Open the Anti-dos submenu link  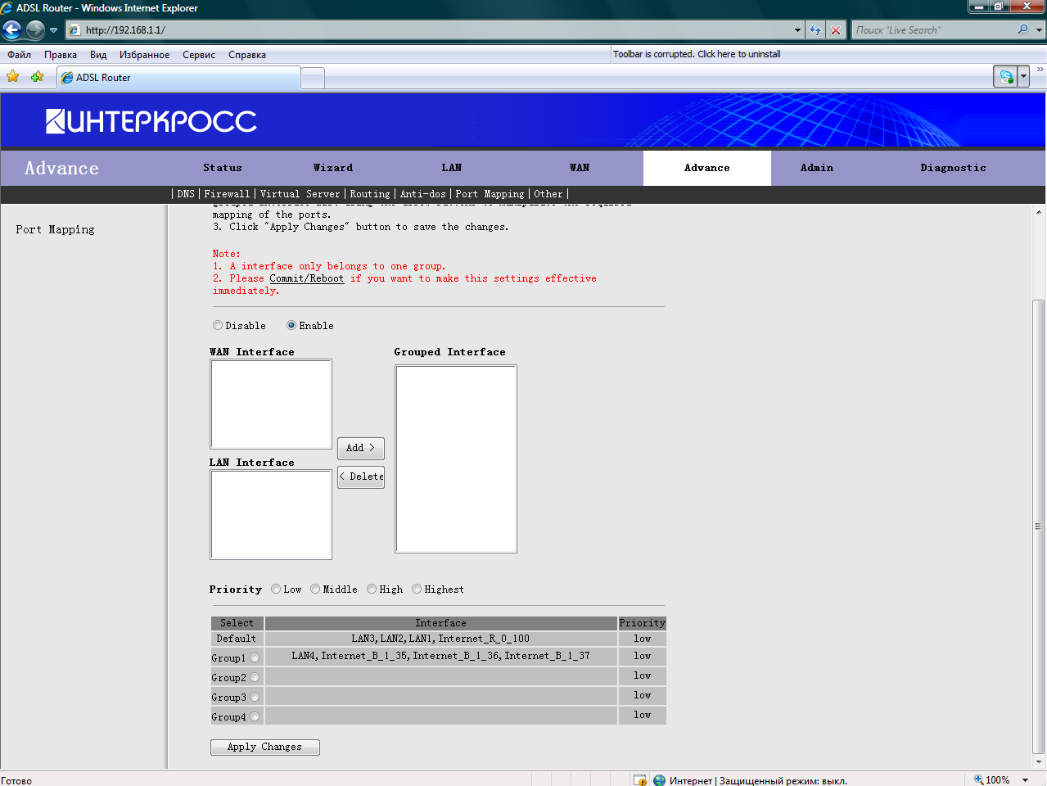[x=423, y=194]
